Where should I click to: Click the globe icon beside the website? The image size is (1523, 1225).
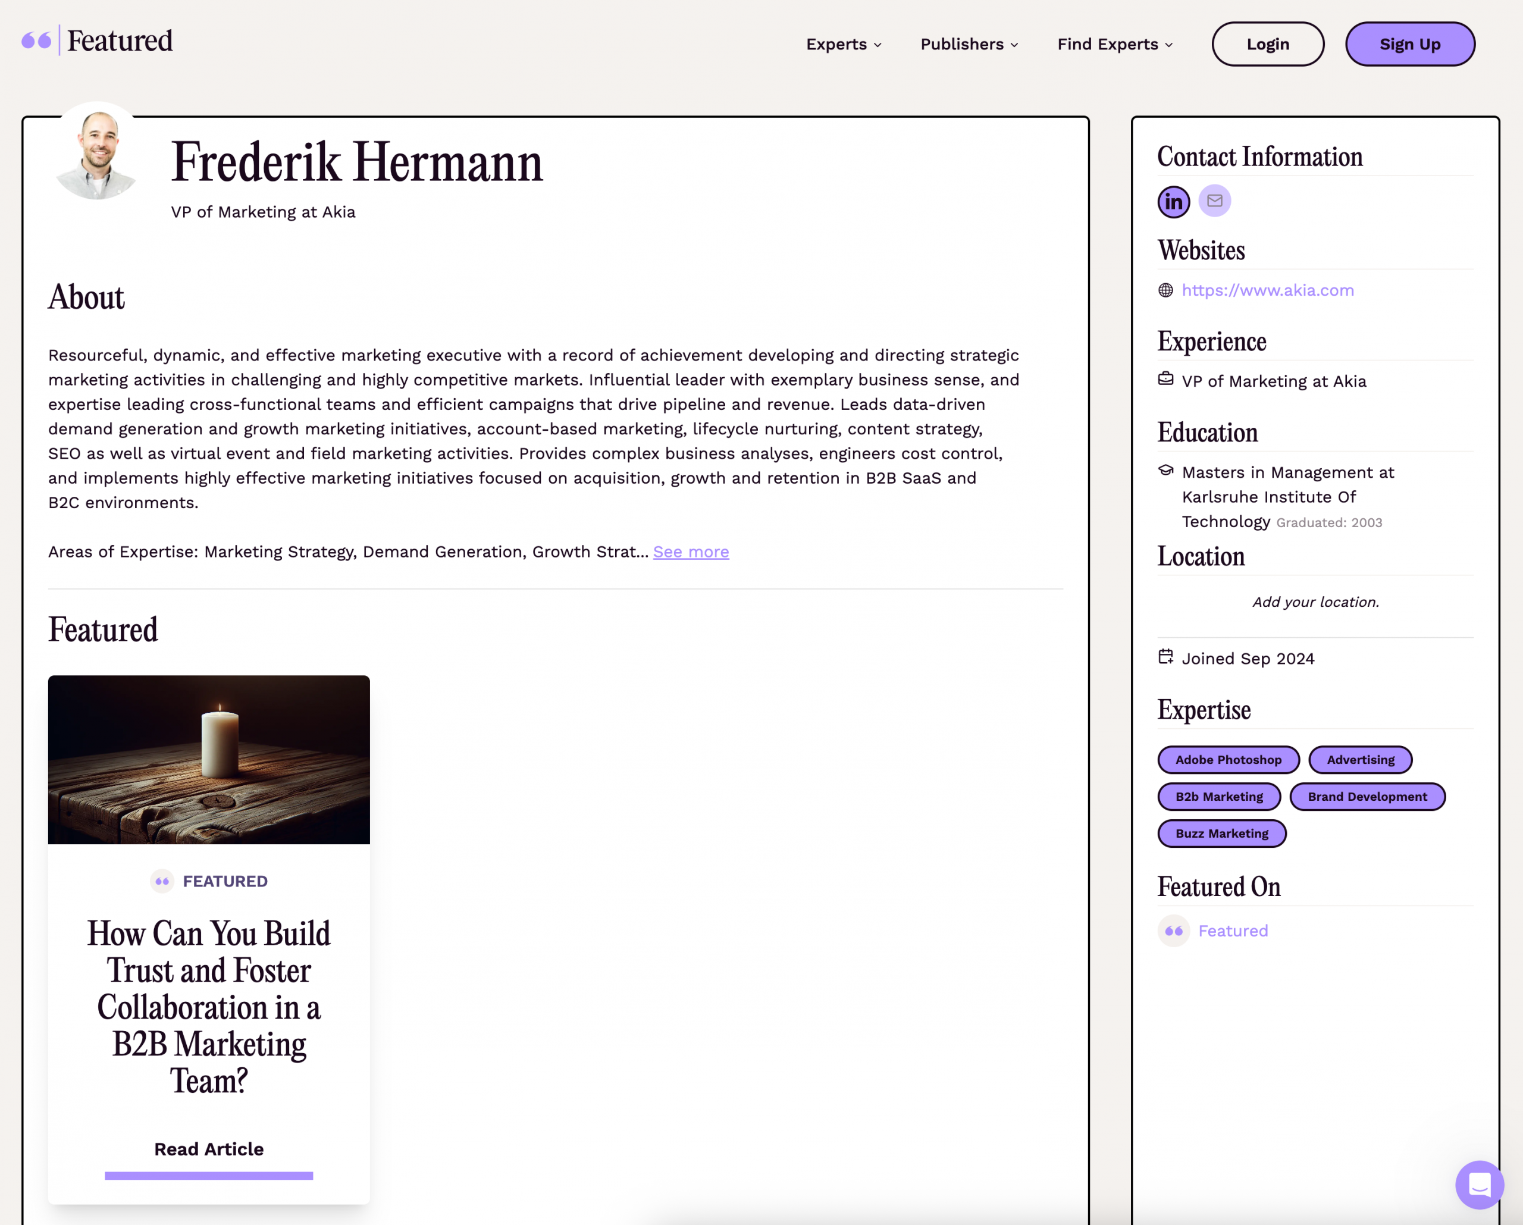[x=1165, y=290]
